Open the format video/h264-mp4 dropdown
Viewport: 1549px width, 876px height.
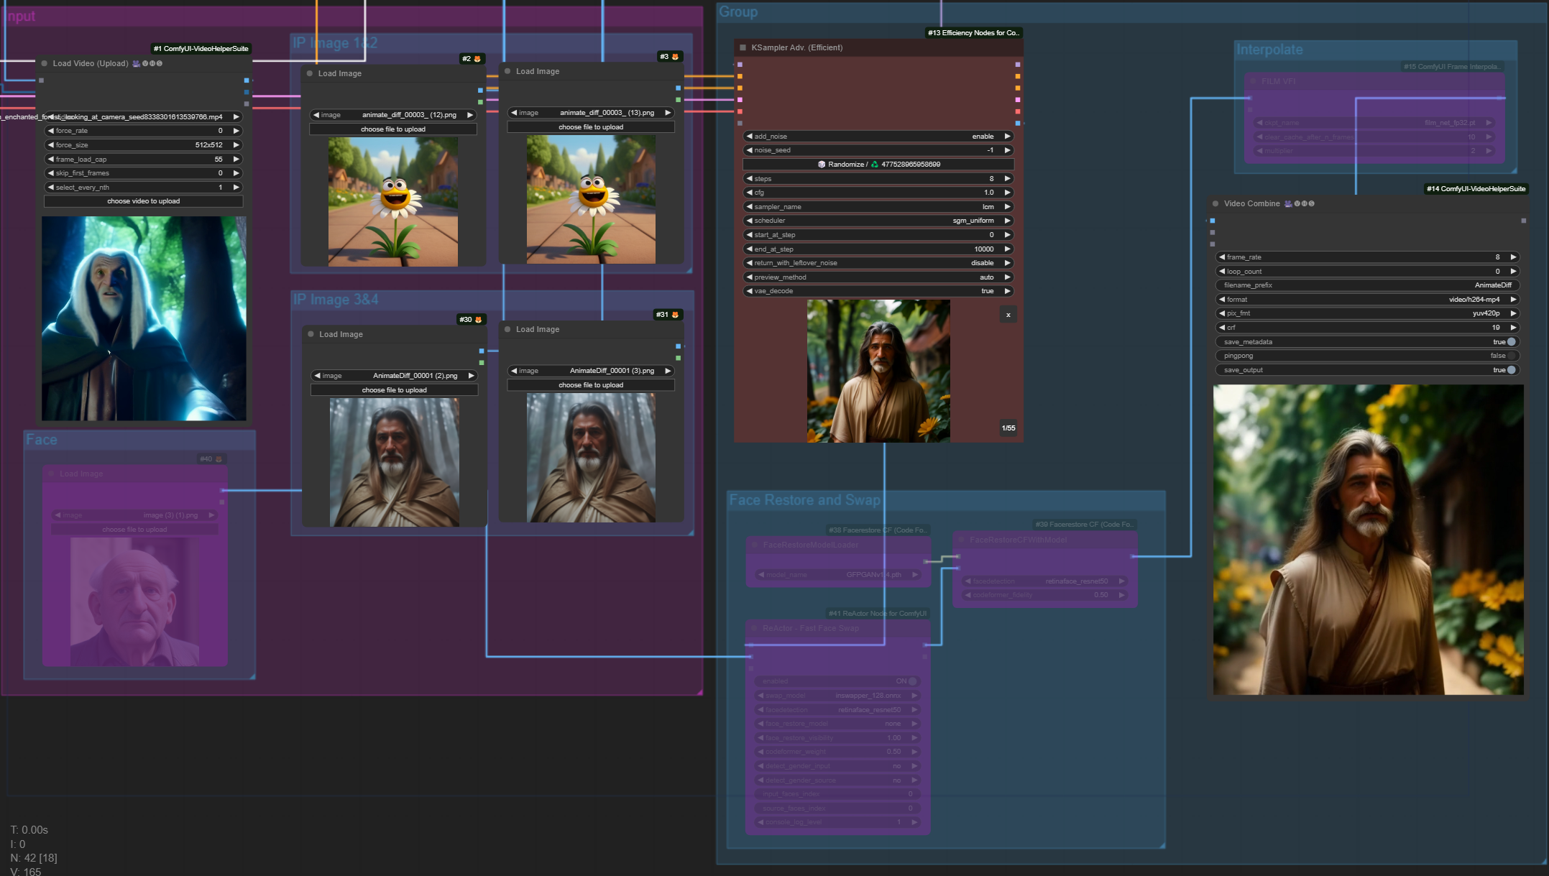[1366, 300]
